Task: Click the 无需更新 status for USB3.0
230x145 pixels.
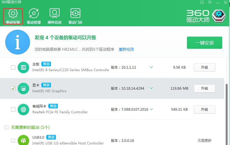Action: click(x=205, y=140)
